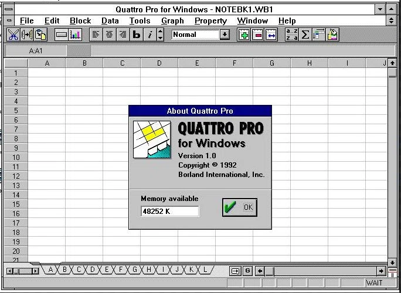The image size is (401, 293).
Task: Click the pane splitter icon at bottom right
Action: click(393, 272)
